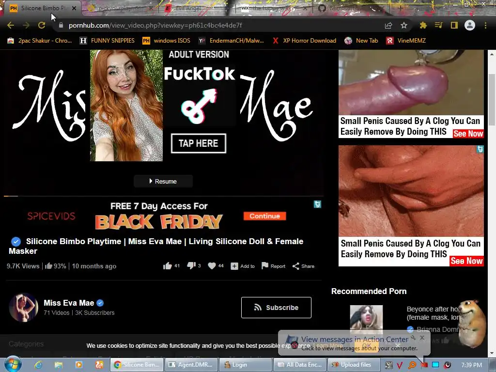
Task: Open the share this page icon in address bar
Action: click(388, 25)
